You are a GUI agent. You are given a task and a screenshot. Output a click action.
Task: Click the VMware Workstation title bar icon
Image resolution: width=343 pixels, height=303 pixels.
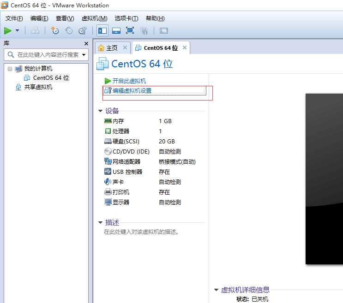(4, 5)
